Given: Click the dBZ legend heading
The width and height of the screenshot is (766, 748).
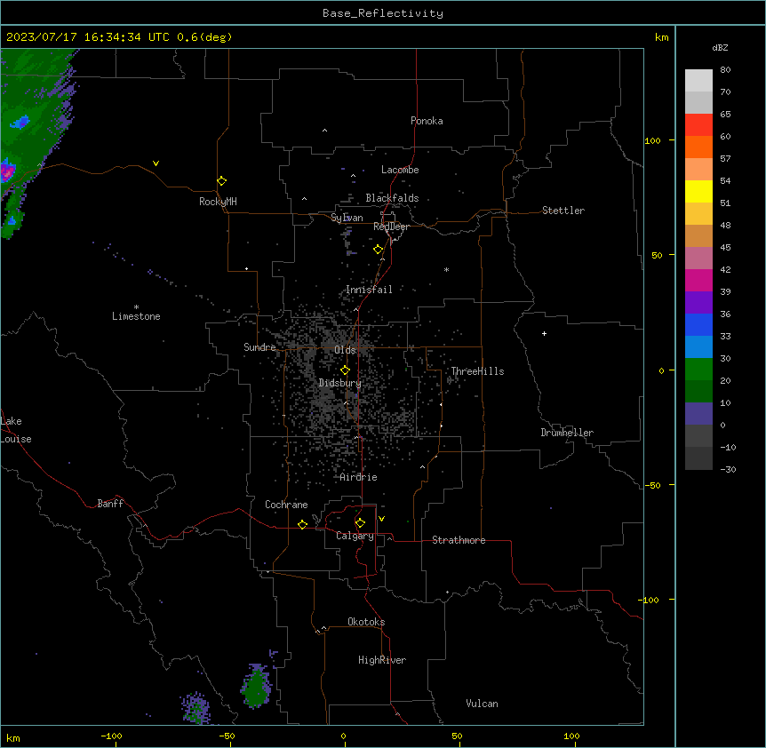Looking at the screenshot, I should [720, 48].
